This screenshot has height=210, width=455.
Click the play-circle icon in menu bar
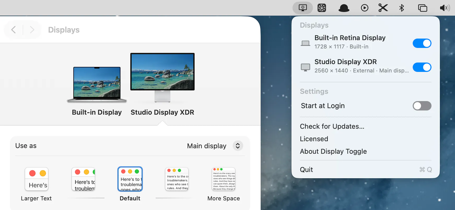[x=364, y=8]
